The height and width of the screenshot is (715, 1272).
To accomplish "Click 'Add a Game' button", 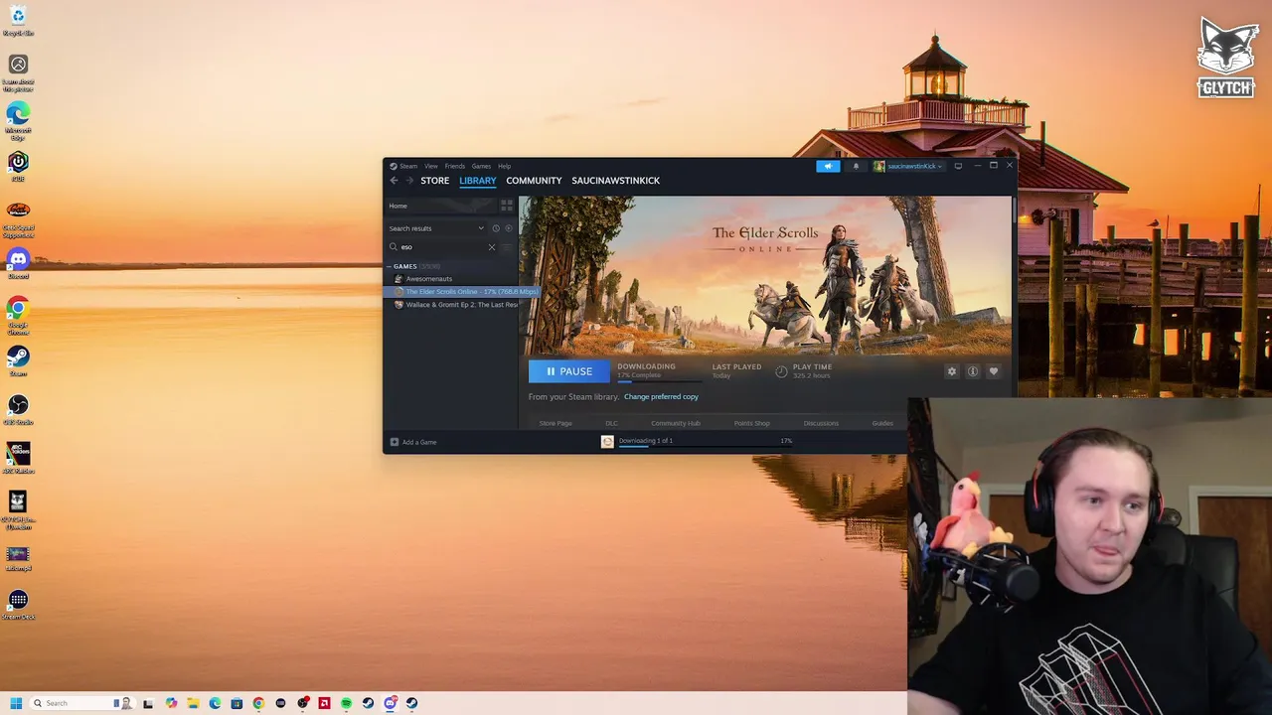I will [x=413, y=442].
